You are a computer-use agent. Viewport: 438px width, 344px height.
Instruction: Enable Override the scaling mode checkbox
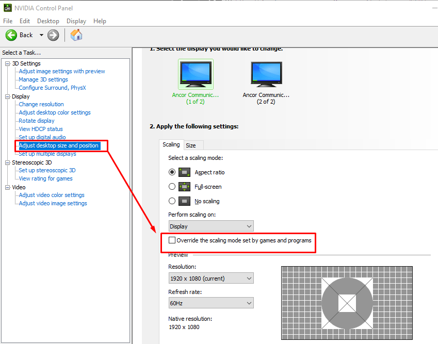pos(173,240)
